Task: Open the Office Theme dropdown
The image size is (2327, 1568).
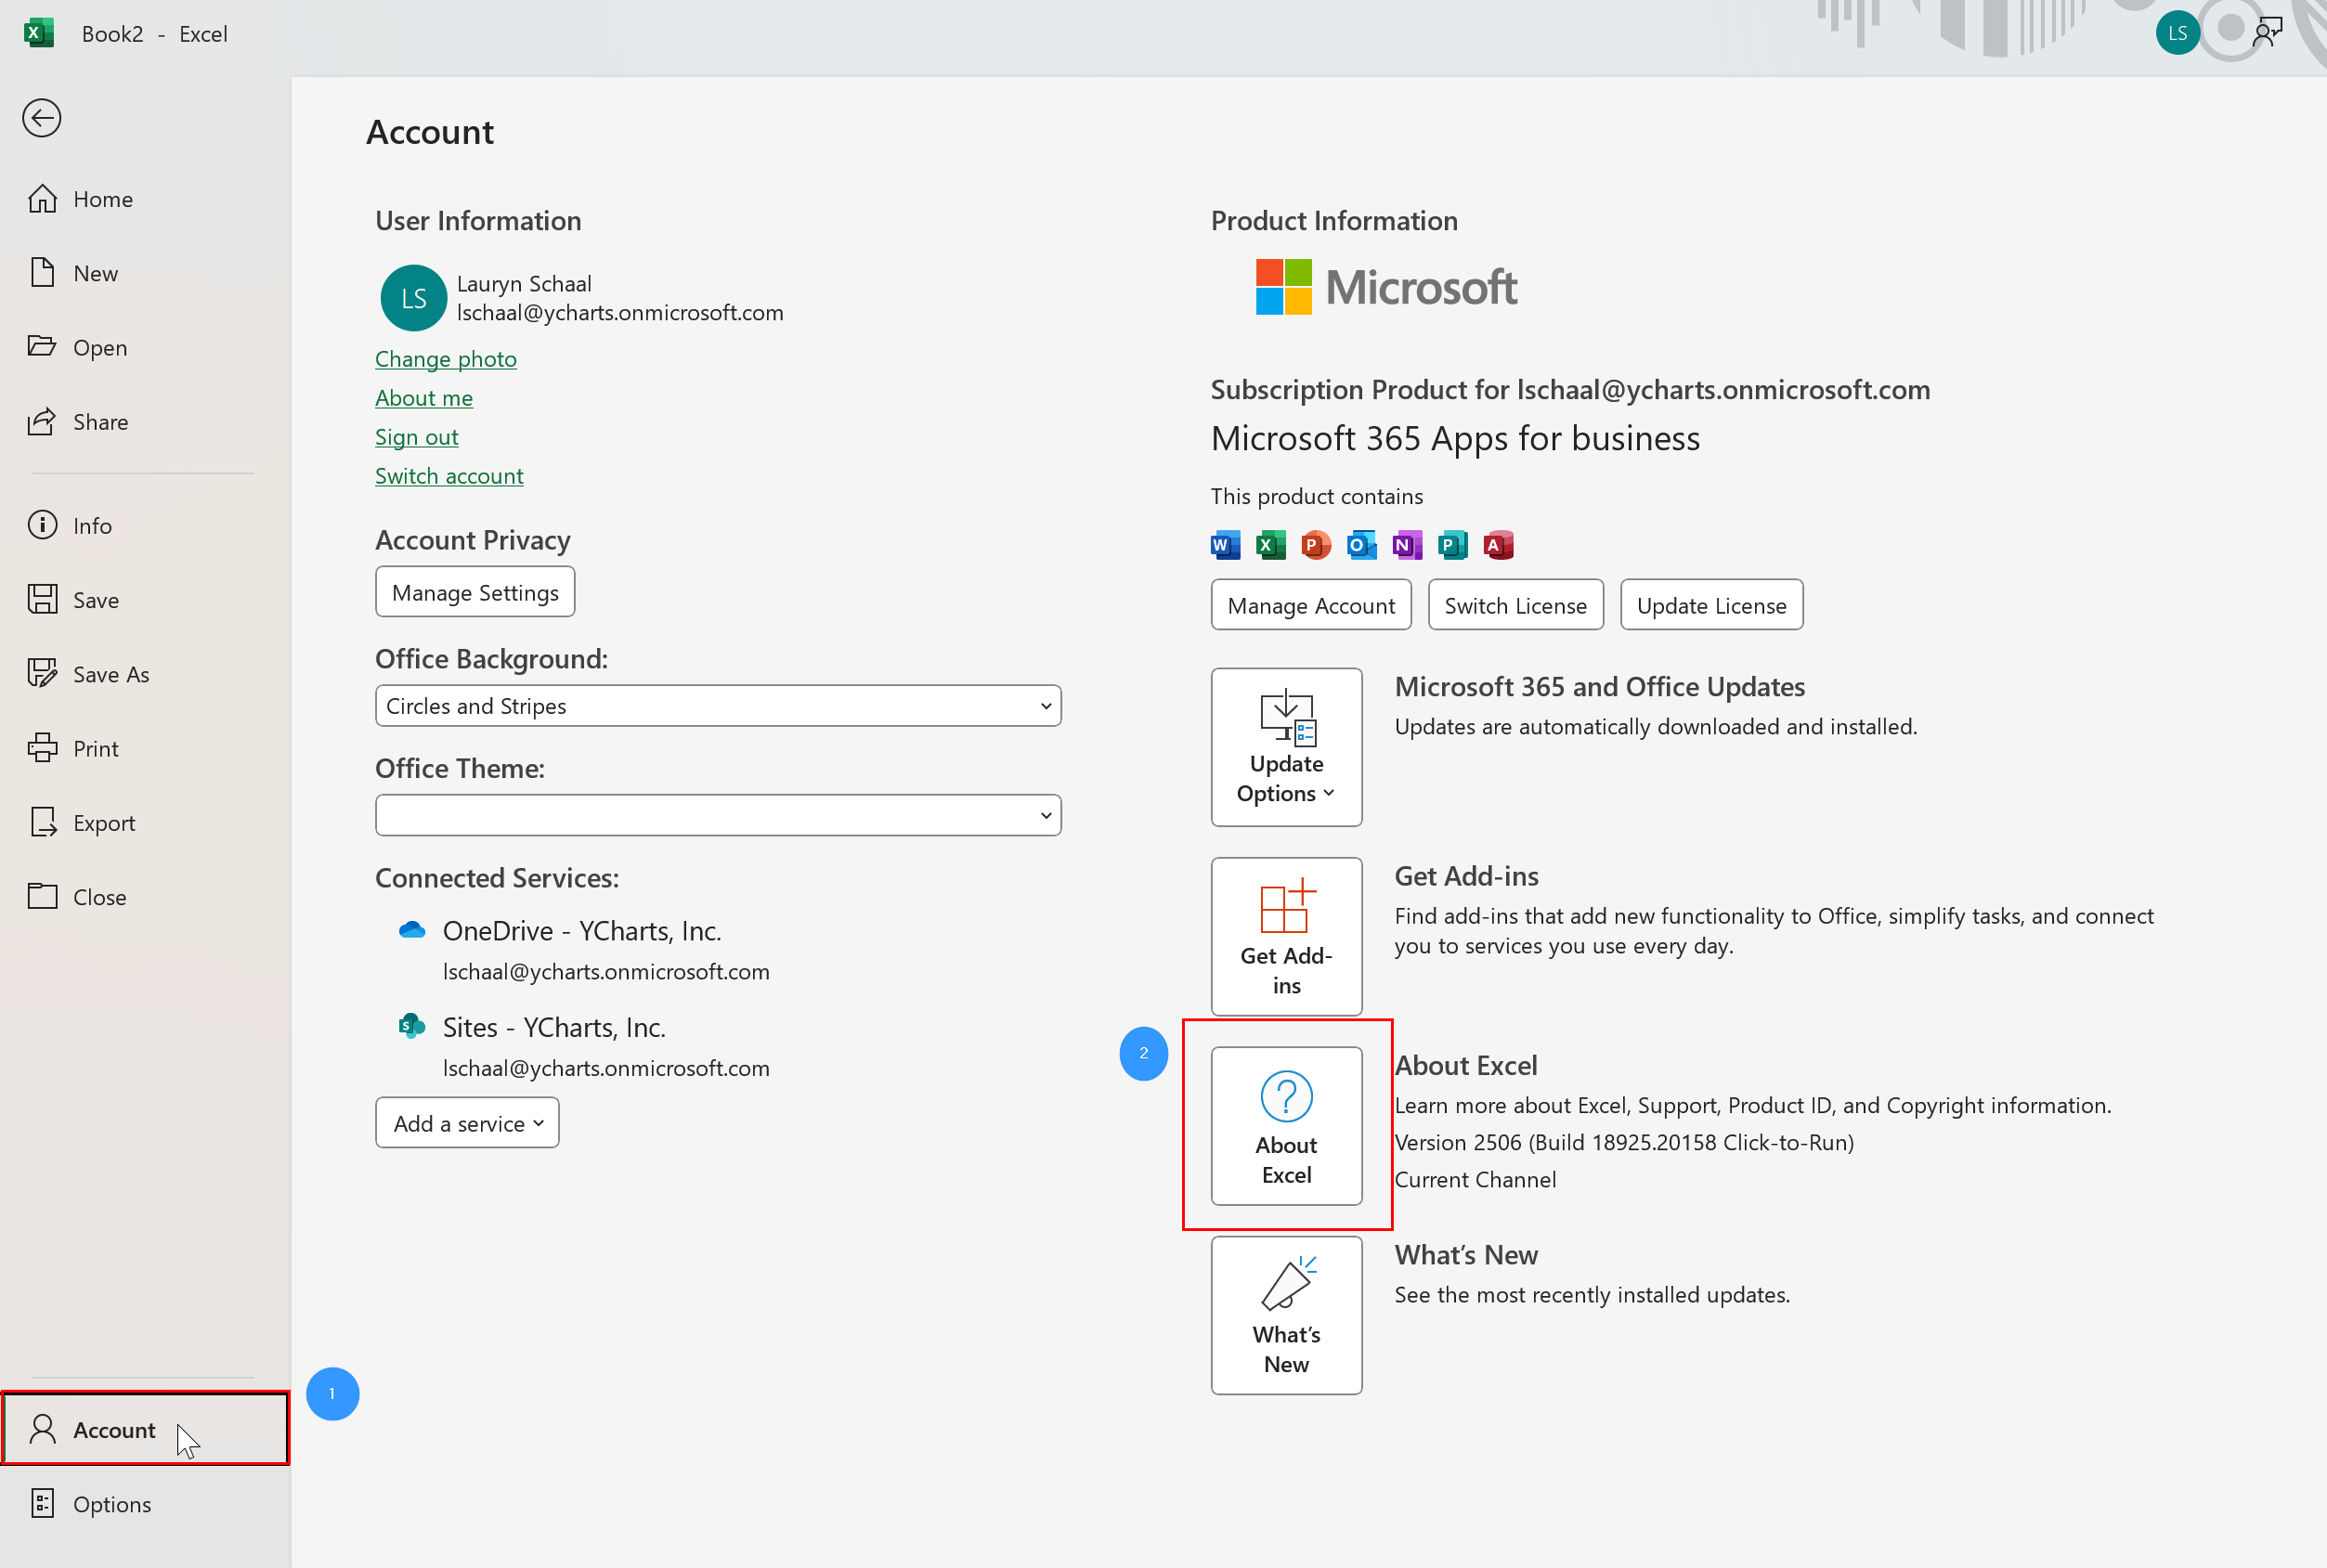Action: pos(718,815)
